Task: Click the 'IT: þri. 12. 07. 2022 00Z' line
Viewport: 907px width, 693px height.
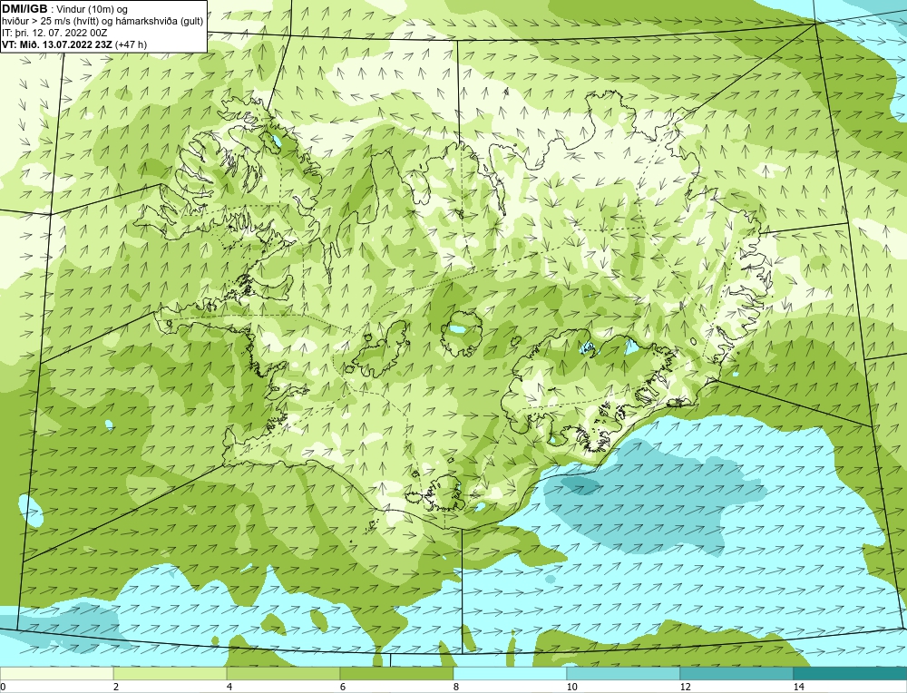Action: (54, 33)
